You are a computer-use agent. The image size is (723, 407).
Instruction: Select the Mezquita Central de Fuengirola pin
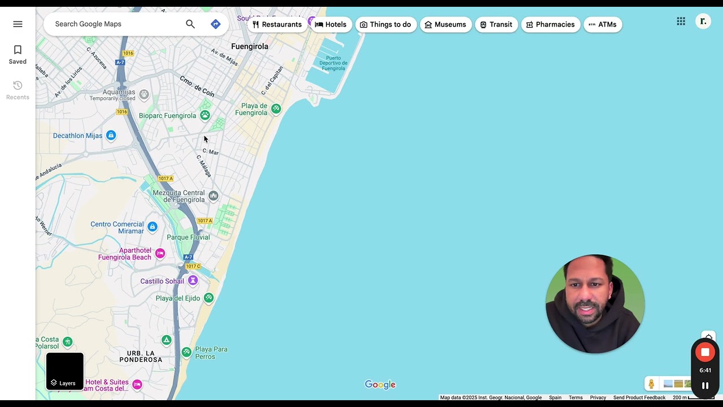213,196
